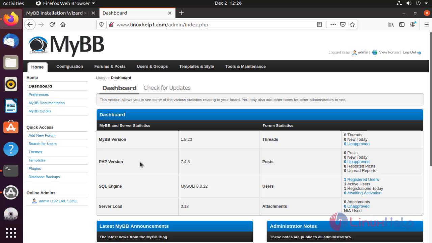Open the Firefox library icon

391,25
